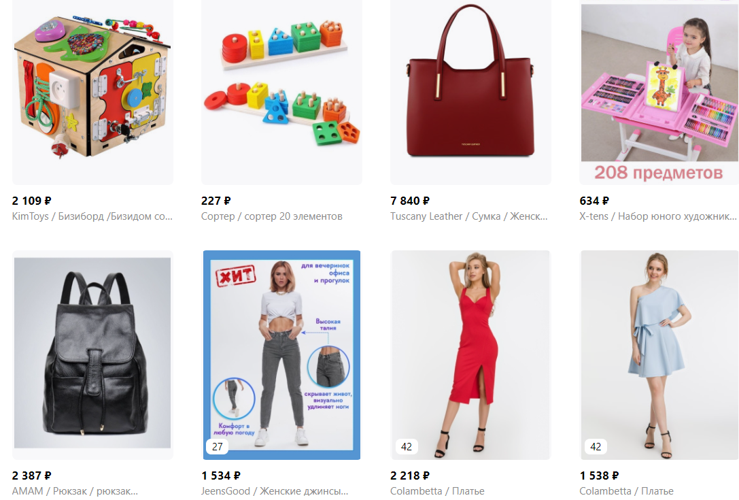Open the KimToys busy board house image

(92, 92)
